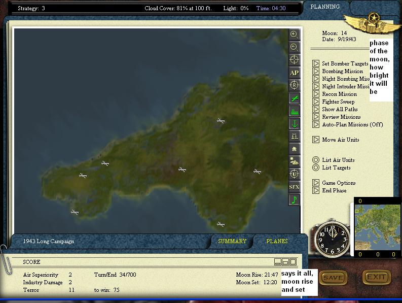
Task: Switch to the PLANES tab
Action: point(277,241)
